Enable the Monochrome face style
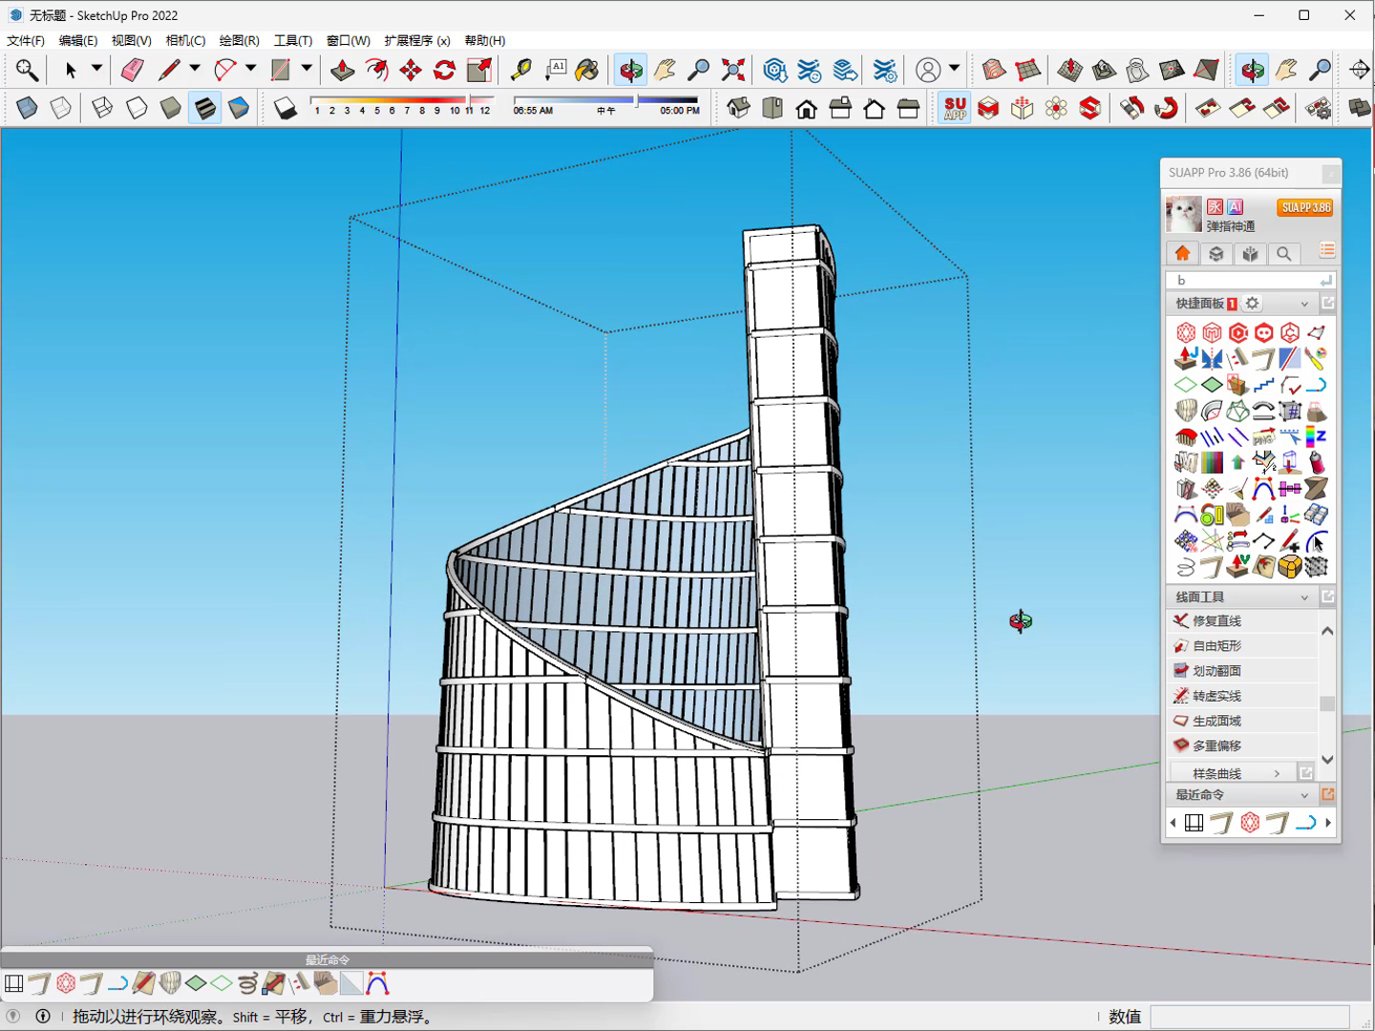The width and height of the screenshot is (1375, 1031). point(239,108)
